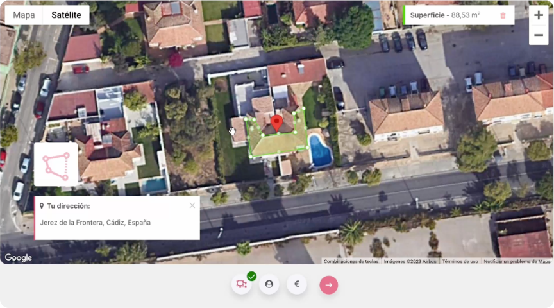554x308 pixels.
Task: Open the user profile step
Action: (x=269, y=284)
